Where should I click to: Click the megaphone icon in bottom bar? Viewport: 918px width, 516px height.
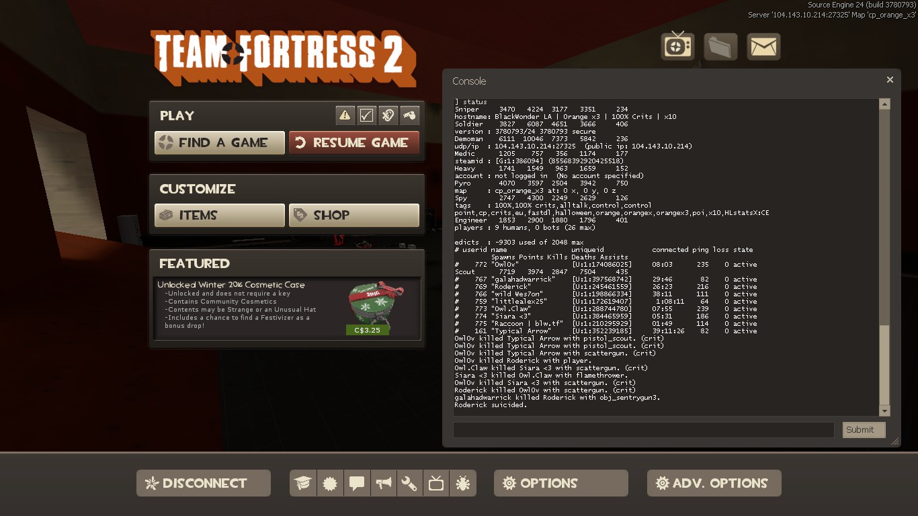click(x=383, y=483)
